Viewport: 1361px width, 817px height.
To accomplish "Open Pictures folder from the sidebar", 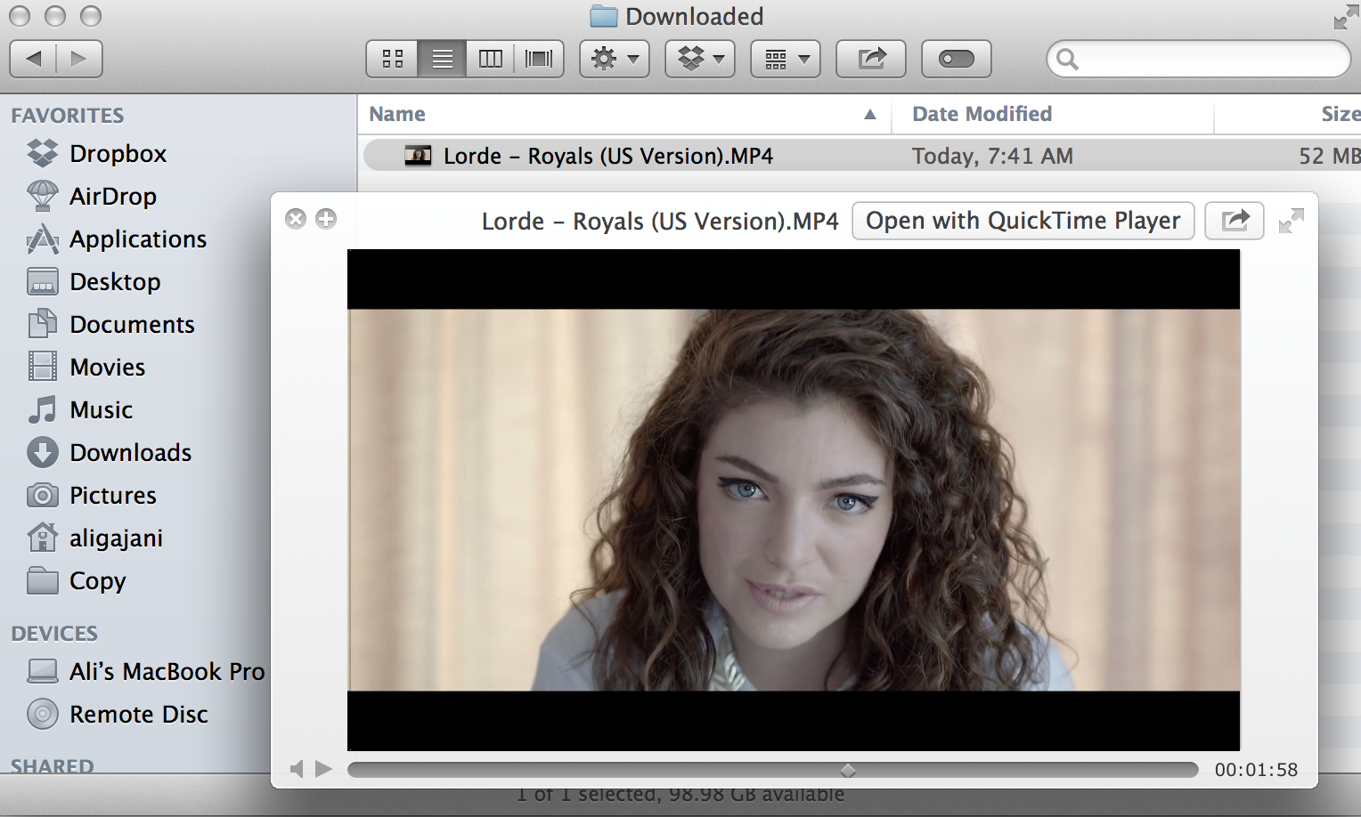I will coord(113,496).
